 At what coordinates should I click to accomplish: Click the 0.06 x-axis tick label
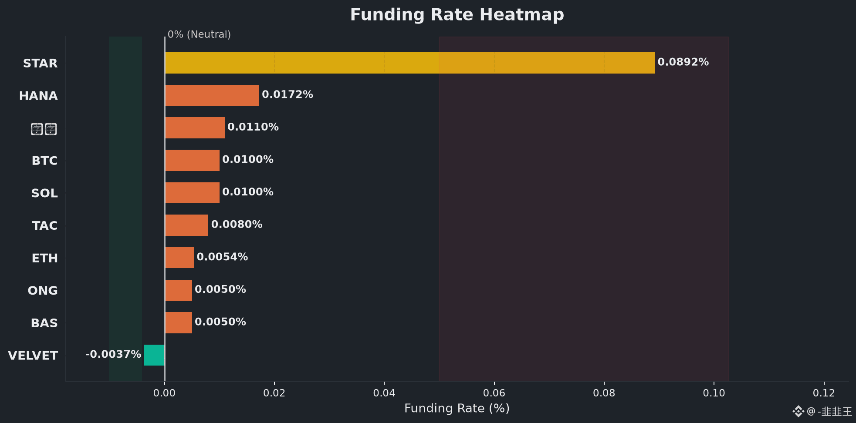pyautogui.click(x=494, y=393)
